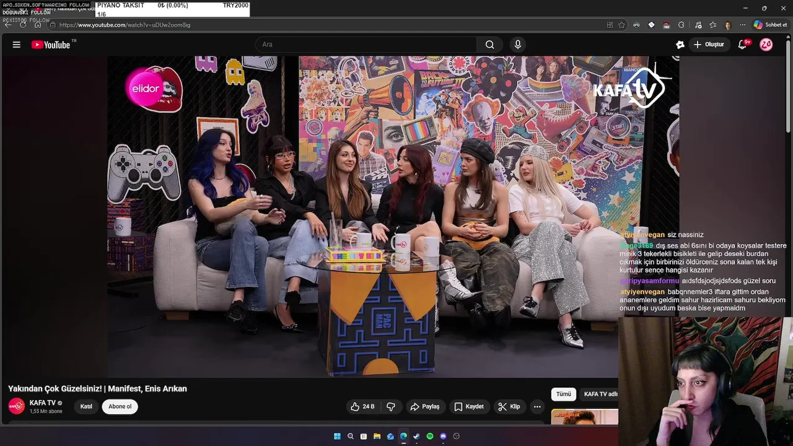Open Steam from the taskbar
This screenshot has width=793, height=446.
coord(417,436)
